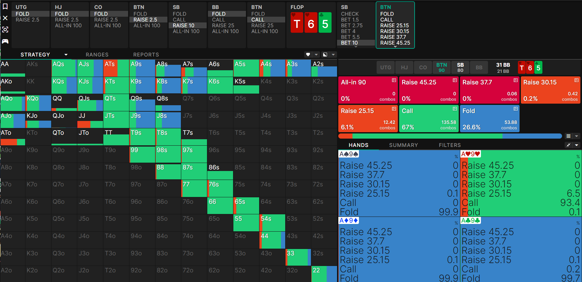The image size is (582, 282).
Task: Click the Ten of hearts card in the FLOP panel
Action: click(x=297, y=22)
